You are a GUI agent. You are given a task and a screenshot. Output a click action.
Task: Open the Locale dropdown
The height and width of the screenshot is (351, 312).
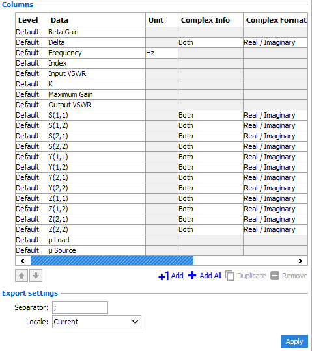[x=96, y=322]
